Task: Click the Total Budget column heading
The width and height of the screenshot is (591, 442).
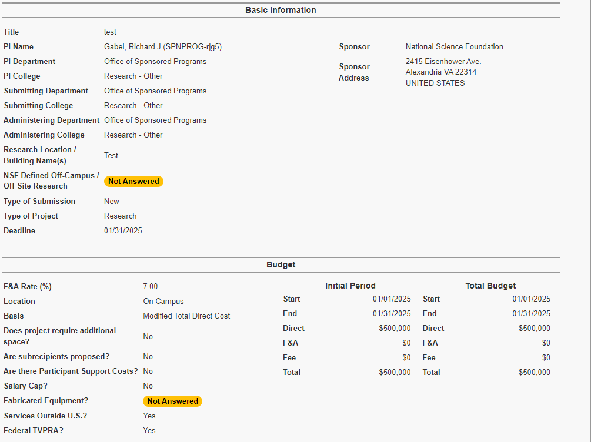Action: (490, 286)
